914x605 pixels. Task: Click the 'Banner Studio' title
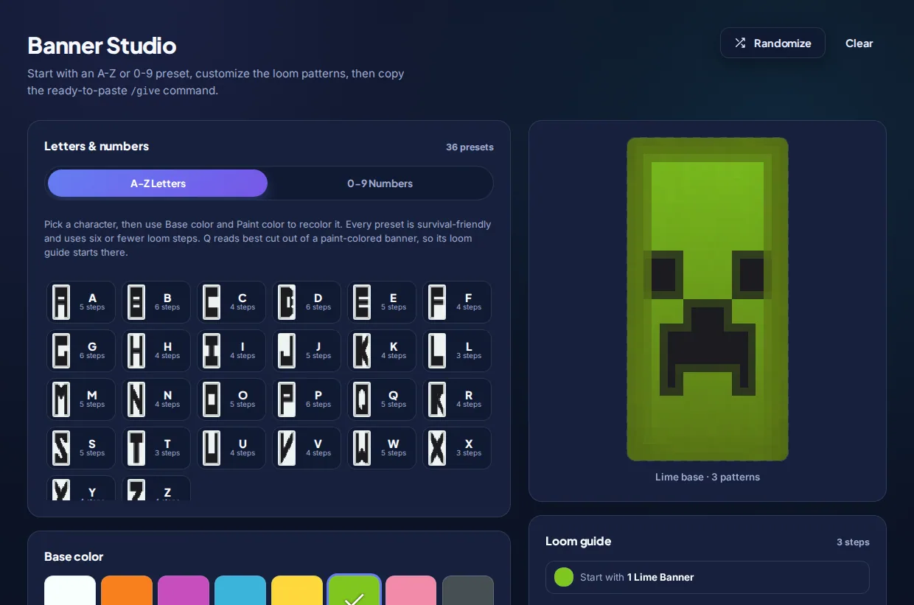[x=102, y=46]
